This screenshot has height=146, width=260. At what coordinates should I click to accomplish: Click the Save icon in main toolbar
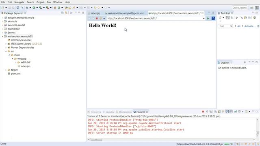click(x=10, y=8)
